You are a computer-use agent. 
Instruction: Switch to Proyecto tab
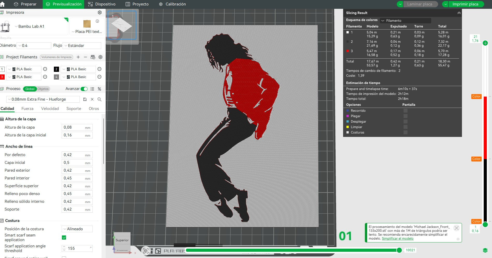coord(137,4)
